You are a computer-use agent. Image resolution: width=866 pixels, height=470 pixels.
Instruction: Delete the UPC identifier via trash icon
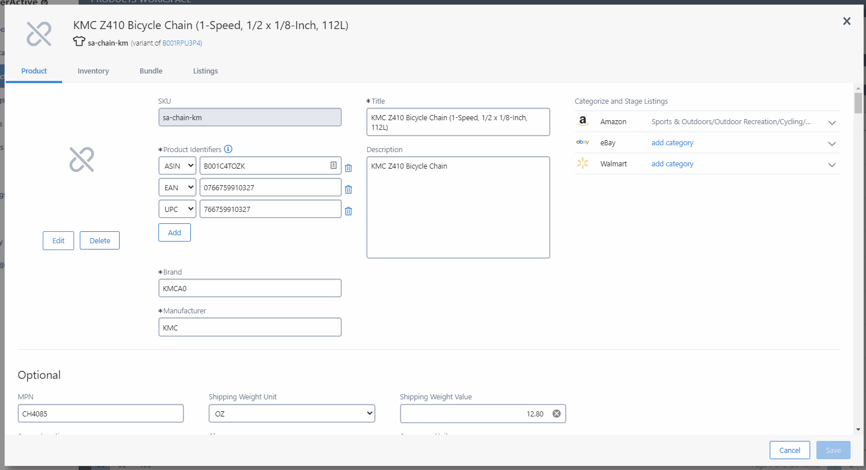348,211
